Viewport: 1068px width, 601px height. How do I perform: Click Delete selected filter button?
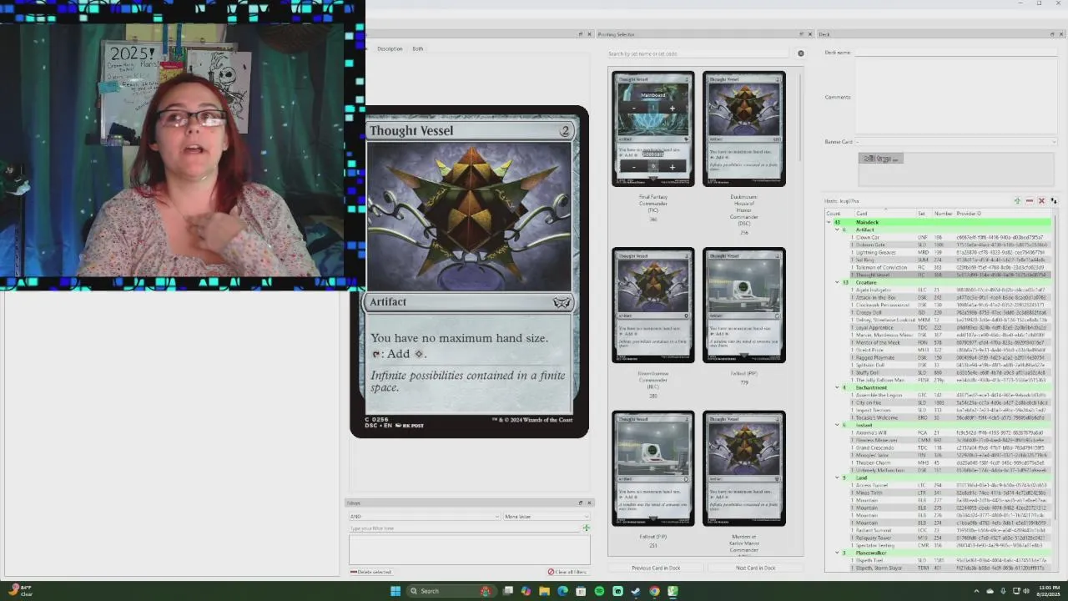coord(370,572)
